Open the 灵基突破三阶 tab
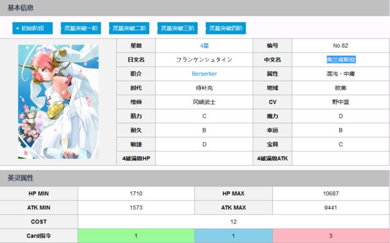The width and height of the screenshot is (390, 243). [178, 28]
